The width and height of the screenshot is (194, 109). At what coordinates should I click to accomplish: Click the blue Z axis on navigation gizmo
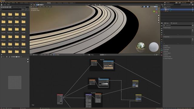[x=157, y=9]
